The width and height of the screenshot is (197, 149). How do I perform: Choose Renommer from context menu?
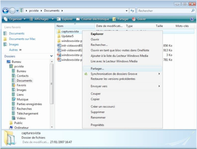pos(122,118)
